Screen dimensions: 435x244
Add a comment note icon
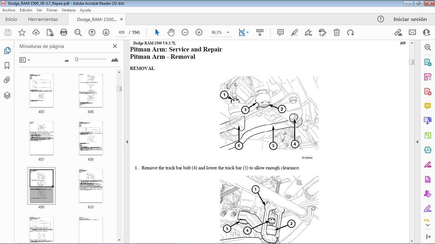[281, 32]
